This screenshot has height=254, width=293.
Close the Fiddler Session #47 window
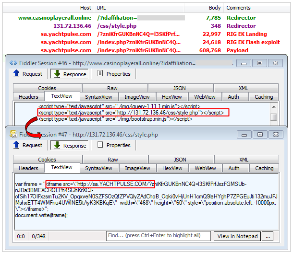click(280, 134)
